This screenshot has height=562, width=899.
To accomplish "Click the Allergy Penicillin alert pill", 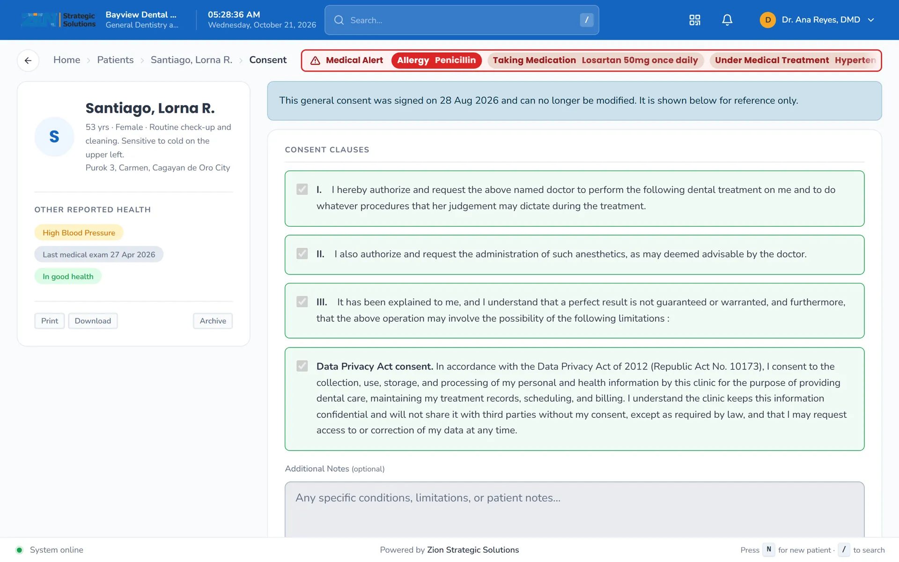I will pyautogui.click(x=436, y=60).
